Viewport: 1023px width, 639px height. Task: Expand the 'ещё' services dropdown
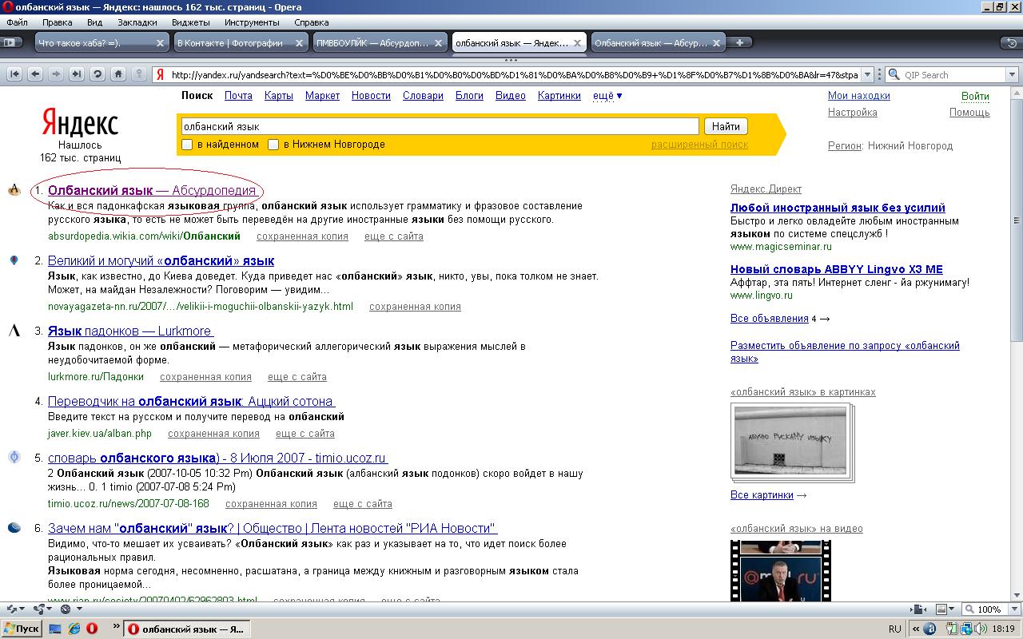pos(607,96)
